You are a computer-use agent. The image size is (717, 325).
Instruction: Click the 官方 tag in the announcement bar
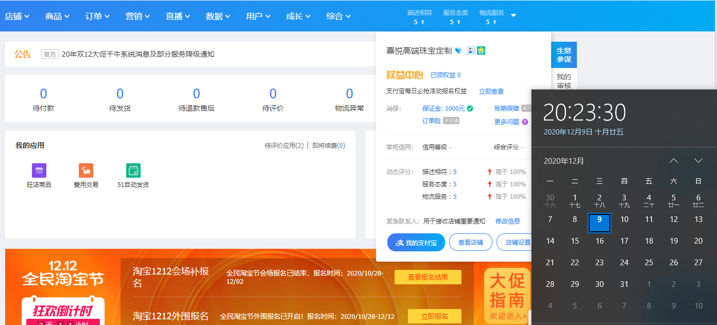point(50,54)
